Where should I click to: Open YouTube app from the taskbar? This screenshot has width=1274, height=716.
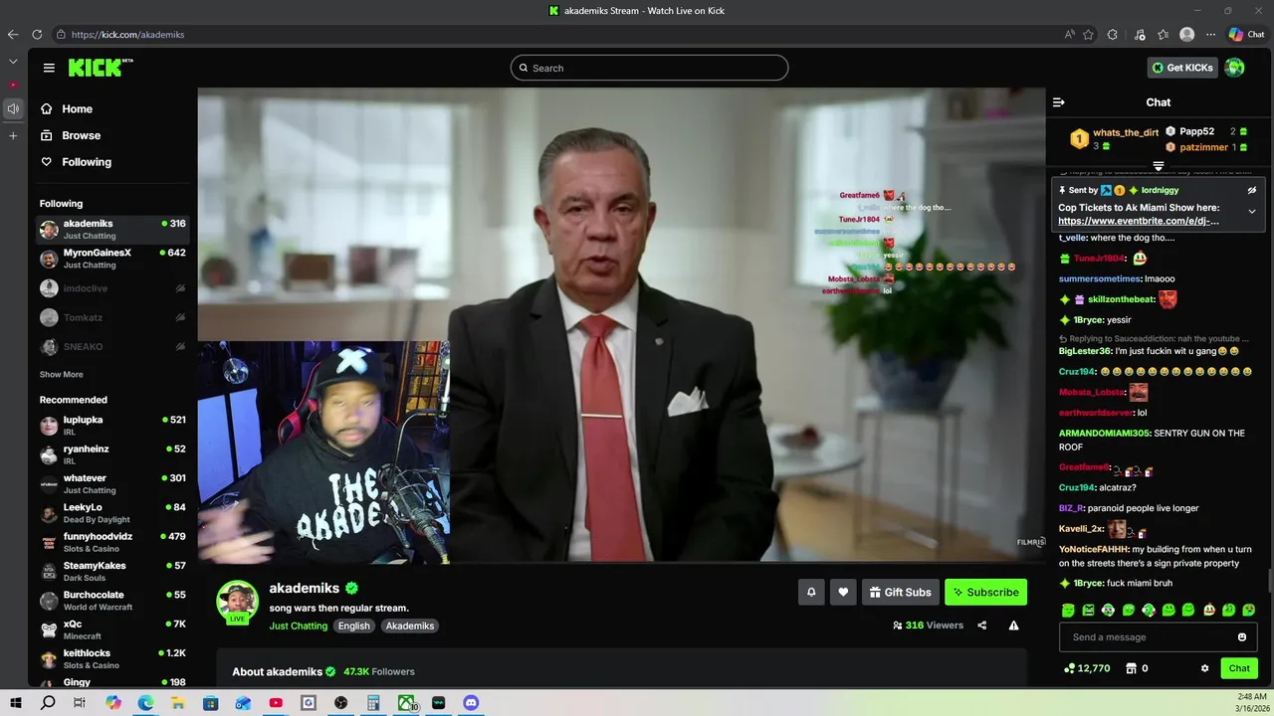276,703
